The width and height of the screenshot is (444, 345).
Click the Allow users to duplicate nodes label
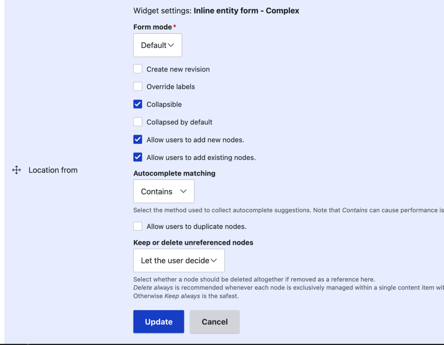coord(196,226)
